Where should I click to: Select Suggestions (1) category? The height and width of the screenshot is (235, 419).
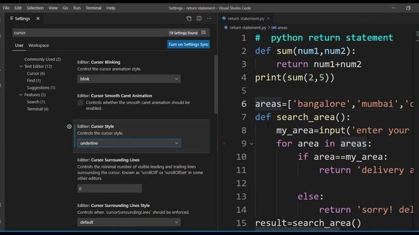[41, 87]
